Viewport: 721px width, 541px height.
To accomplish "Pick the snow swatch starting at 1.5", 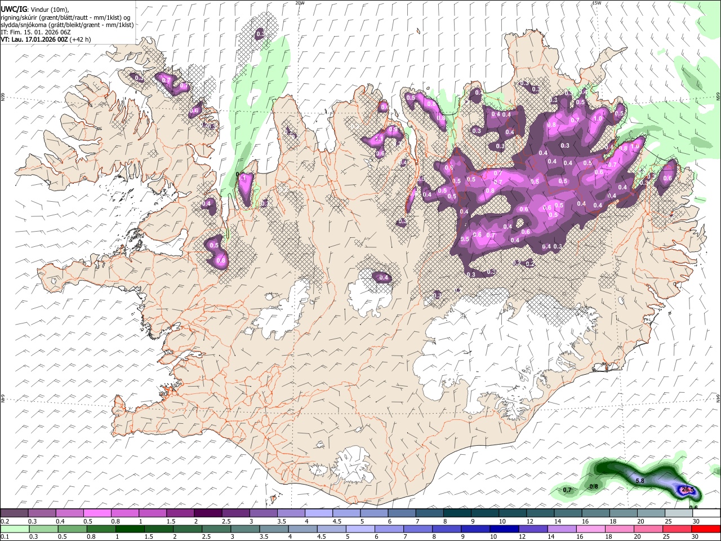I will coord(180,513).
